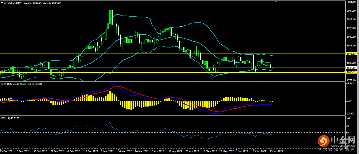The height and width of the screenshot is (154, 359).
Task: Click the divider between price chart and MACD
Action: click(x=171, y=81)
